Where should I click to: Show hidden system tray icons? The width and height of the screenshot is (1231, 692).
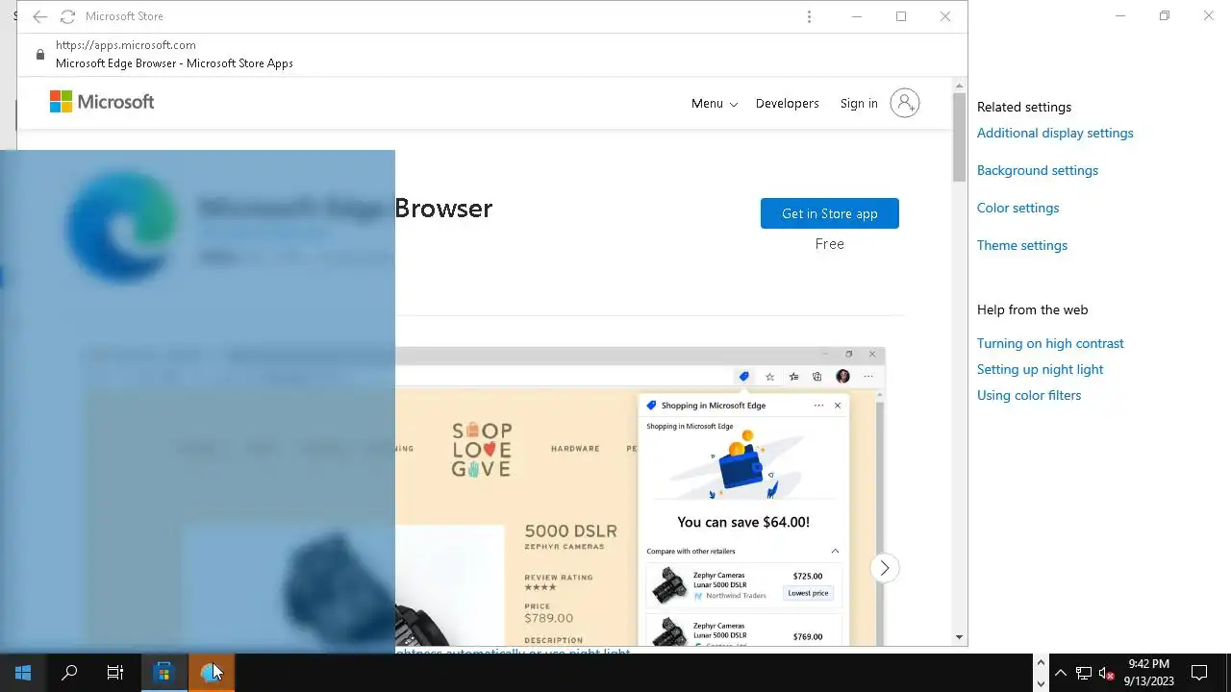(1060, 673)
